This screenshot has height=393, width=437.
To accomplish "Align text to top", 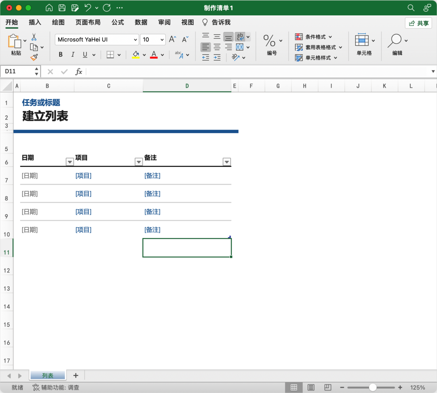I will (x=206, y=36).
